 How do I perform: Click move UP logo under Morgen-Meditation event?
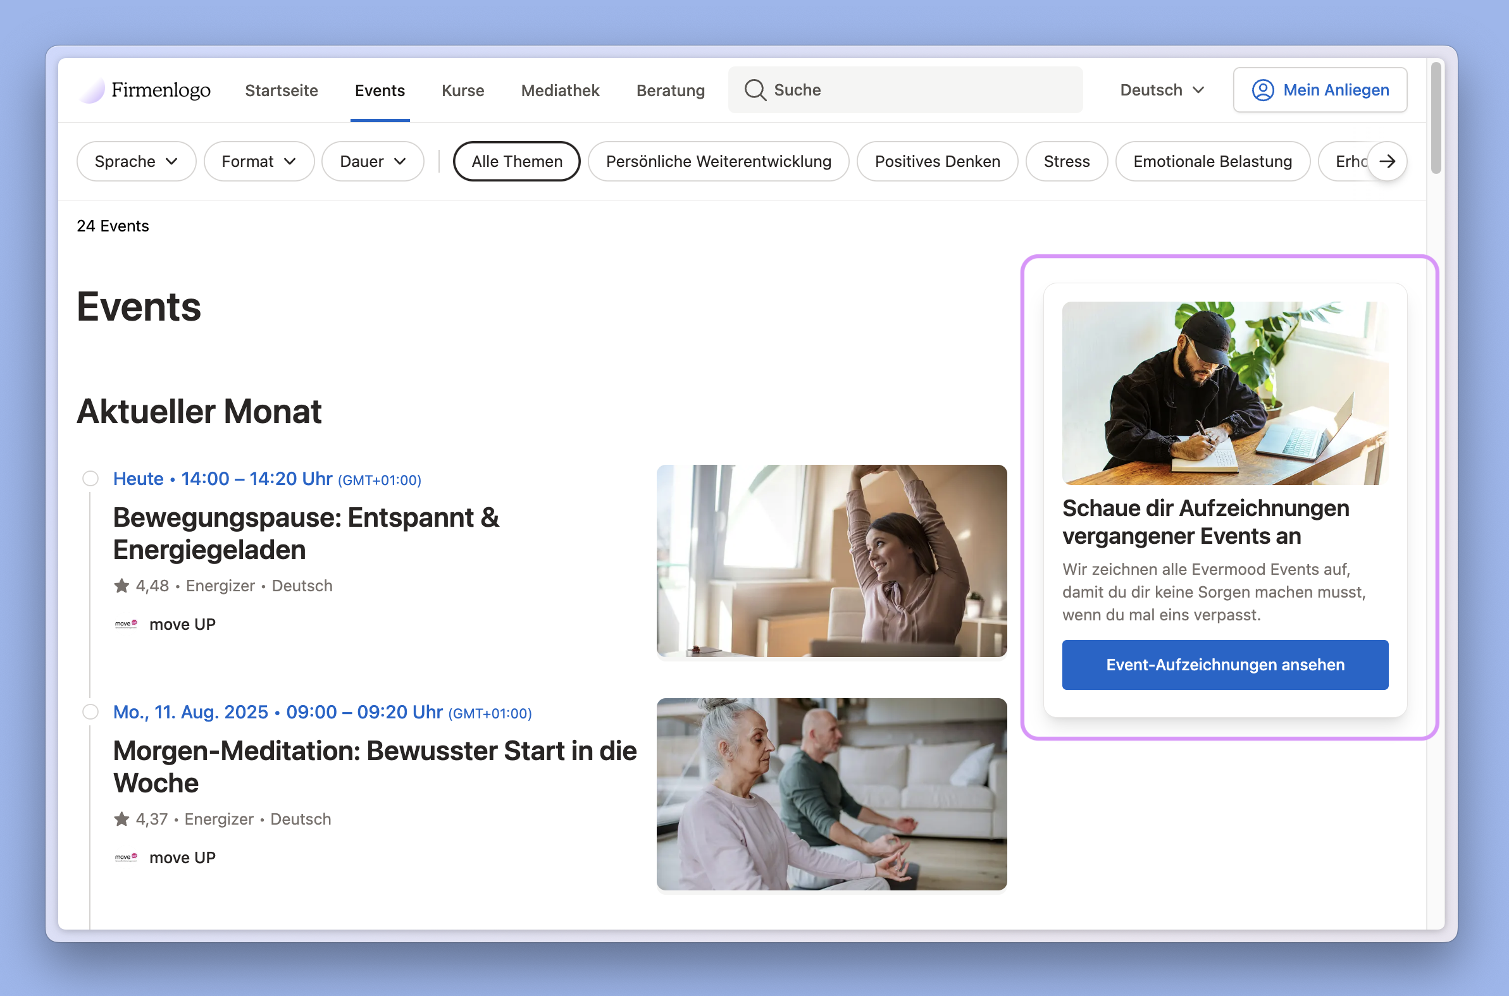click(x=126, y=858)
